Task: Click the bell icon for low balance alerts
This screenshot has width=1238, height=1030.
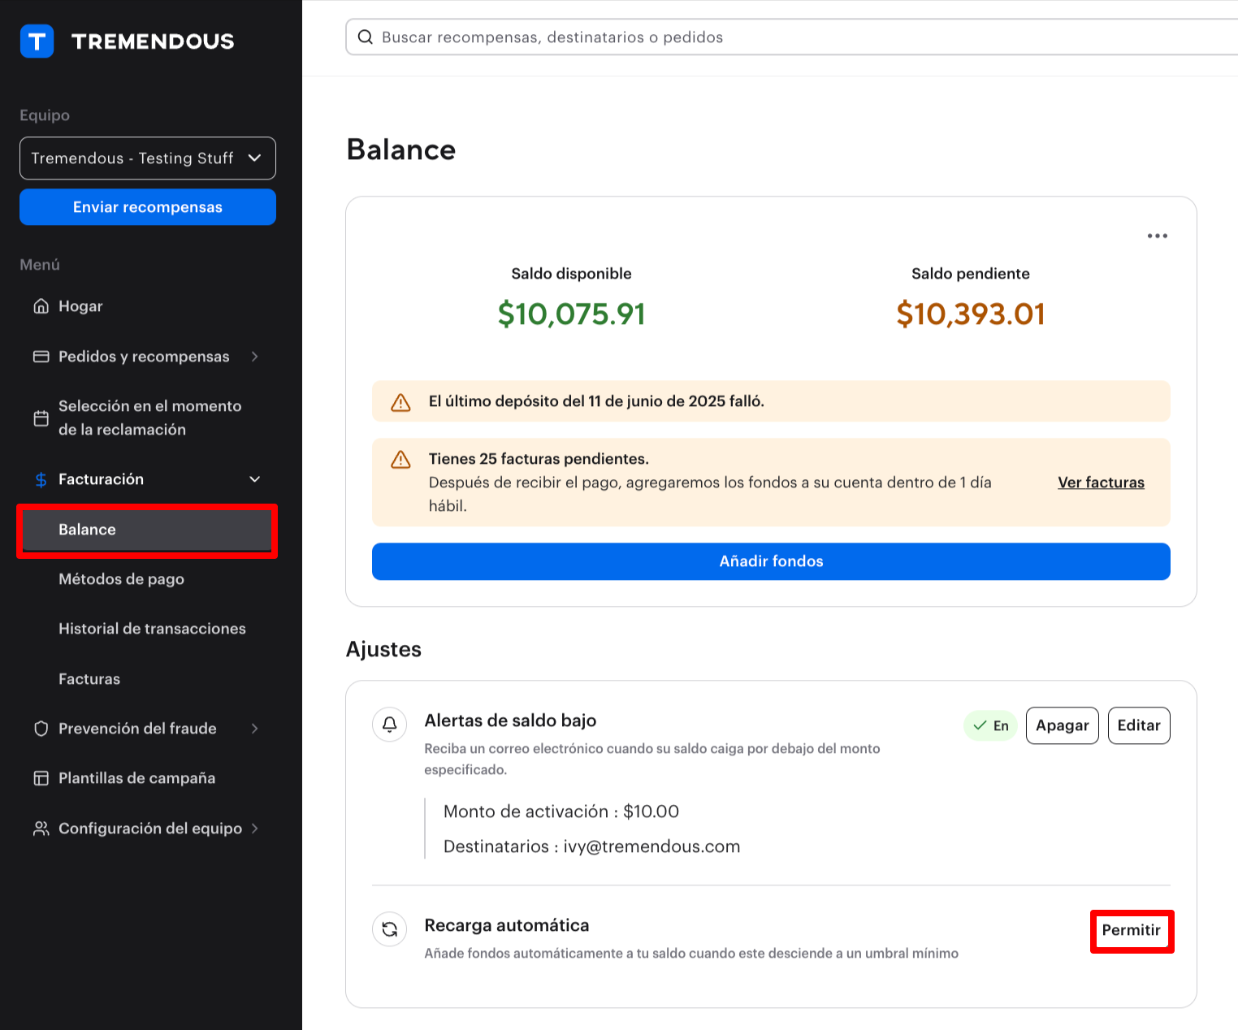Action: pos(390,724)
